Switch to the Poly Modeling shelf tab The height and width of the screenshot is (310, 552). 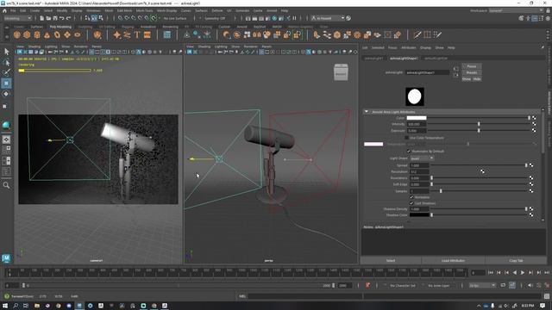pos(60,27)
